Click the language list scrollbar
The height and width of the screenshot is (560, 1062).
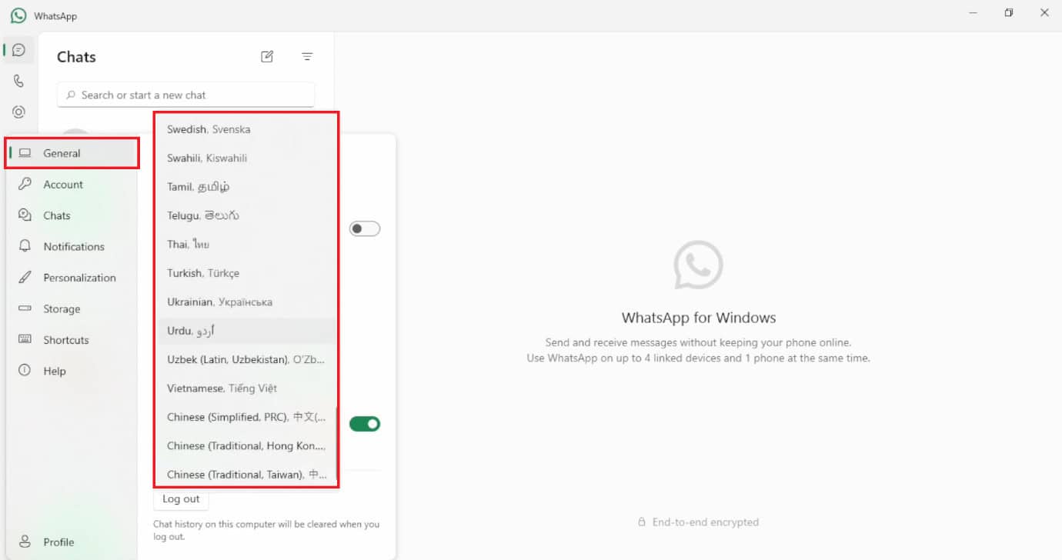click(337, 442)
